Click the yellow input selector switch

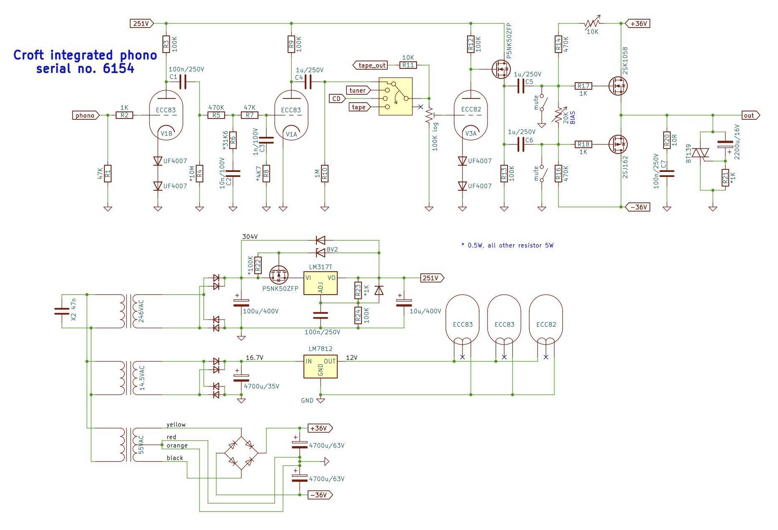point(396,96)
